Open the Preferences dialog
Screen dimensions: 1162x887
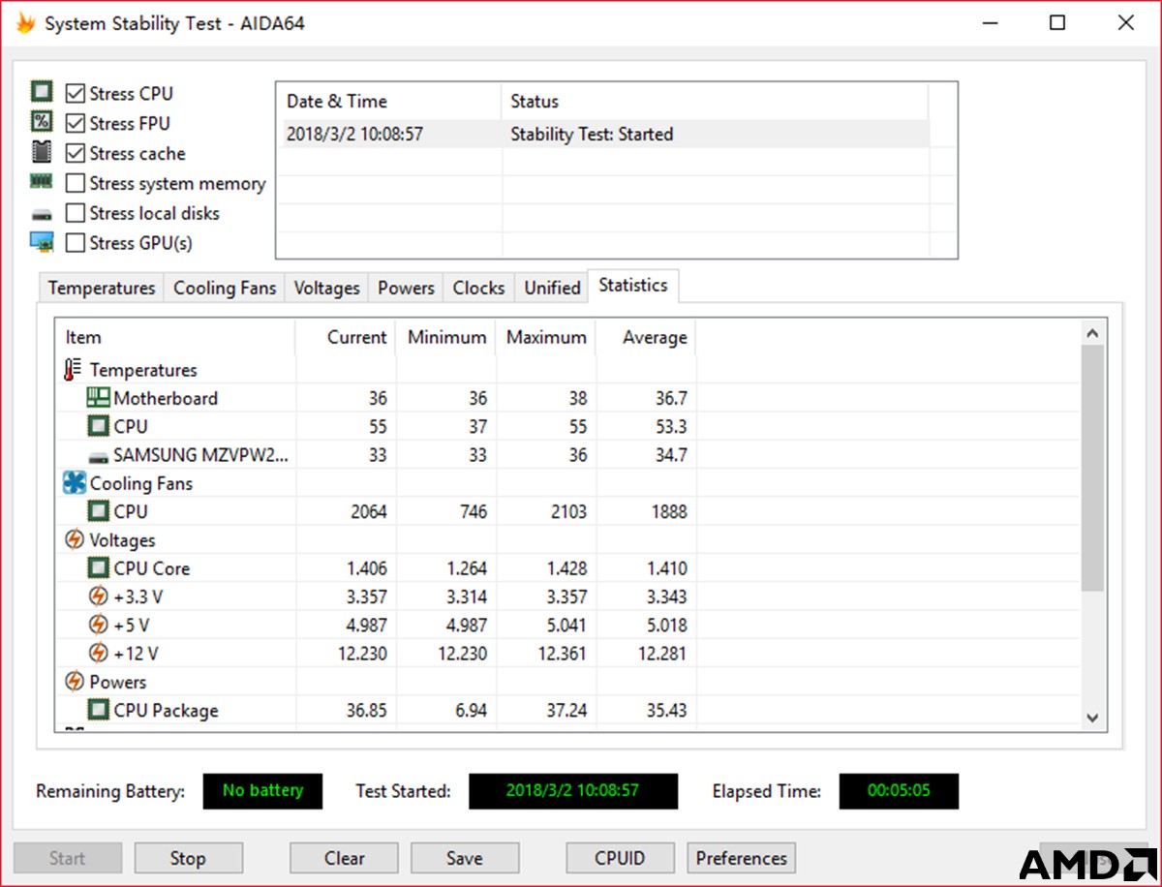point(742,858)
